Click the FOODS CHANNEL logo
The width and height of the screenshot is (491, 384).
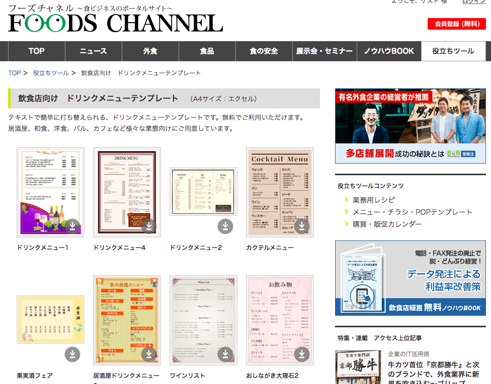pyautogui.click(x=115, y=23)
